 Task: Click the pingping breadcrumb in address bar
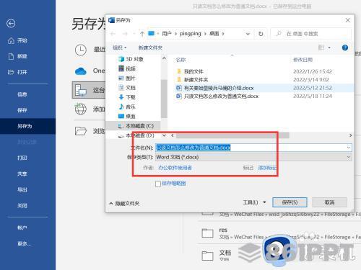click(x=191, y=34)
